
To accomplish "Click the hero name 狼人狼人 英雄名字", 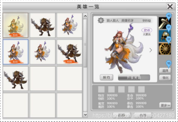I will (120, 21).
